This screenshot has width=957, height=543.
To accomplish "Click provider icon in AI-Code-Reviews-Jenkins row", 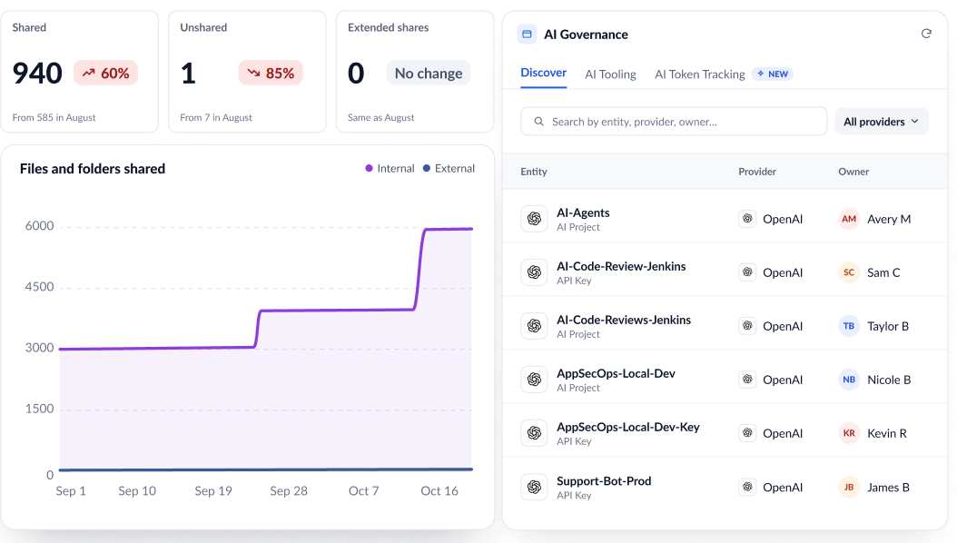I will (747, 326).
